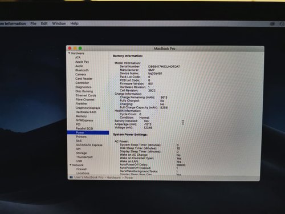Open the Edit menu

coord(44,23)
